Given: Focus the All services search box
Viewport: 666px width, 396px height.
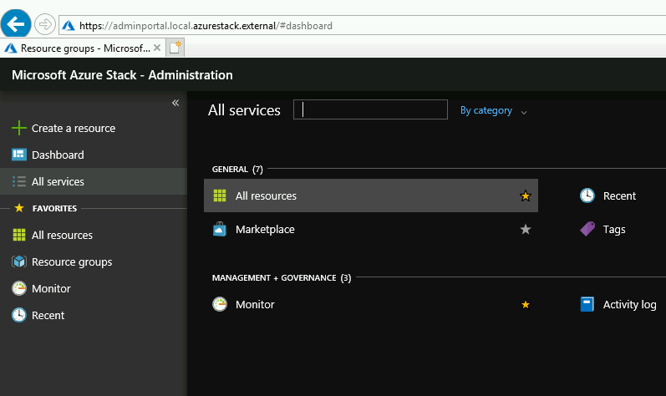Looking at the screenshot, I should [370, 109].
